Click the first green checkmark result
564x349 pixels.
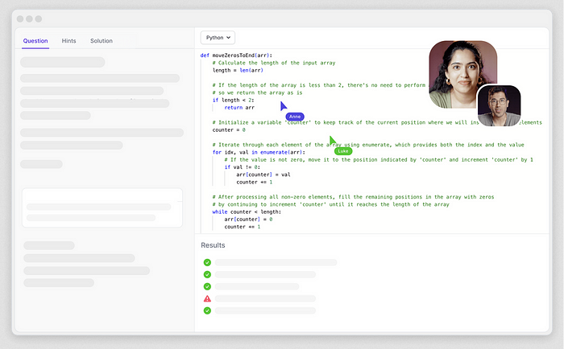tap(207, 262)
